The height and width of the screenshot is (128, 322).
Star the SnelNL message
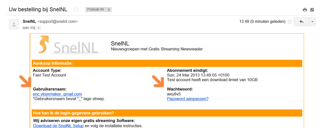289,22
